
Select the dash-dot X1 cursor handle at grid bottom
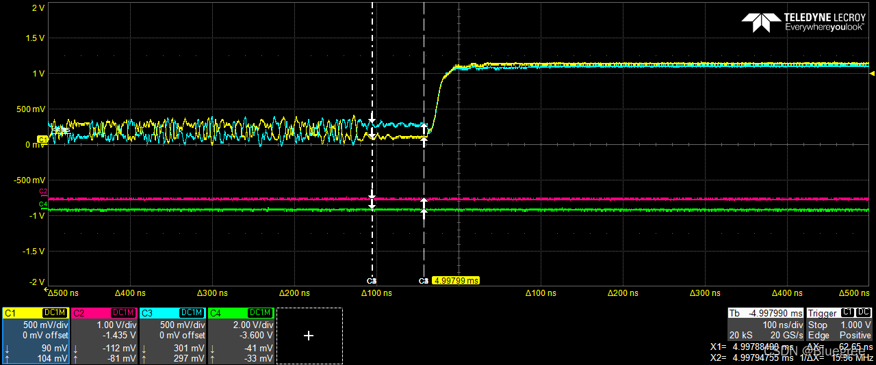[372, 281]
